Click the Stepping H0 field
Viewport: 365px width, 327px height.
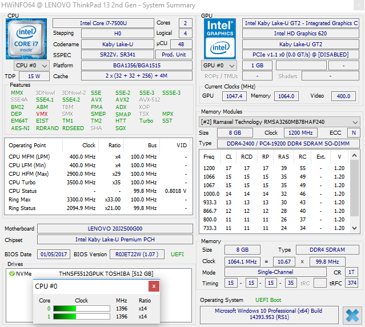[118, 34]
